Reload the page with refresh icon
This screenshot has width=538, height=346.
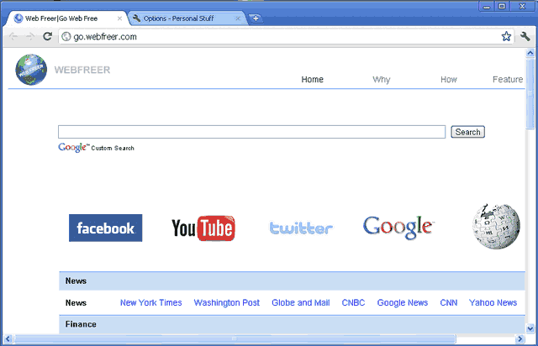(47, 36)
